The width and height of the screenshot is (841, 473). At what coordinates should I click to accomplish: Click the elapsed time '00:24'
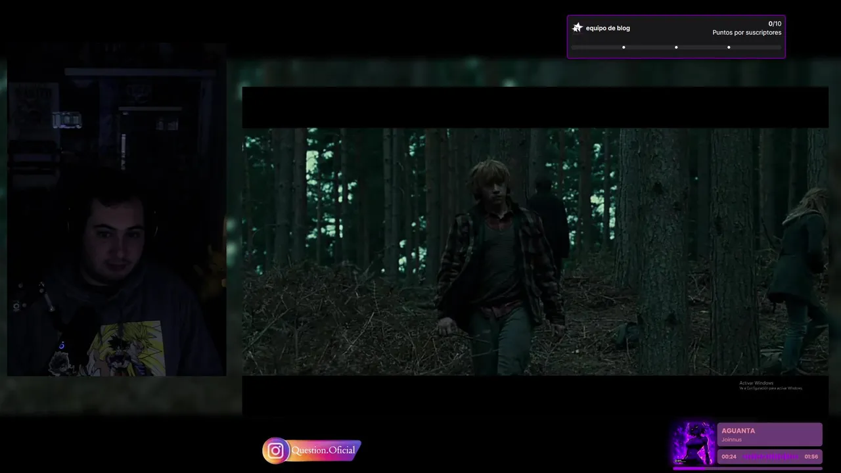pos(729,457)
